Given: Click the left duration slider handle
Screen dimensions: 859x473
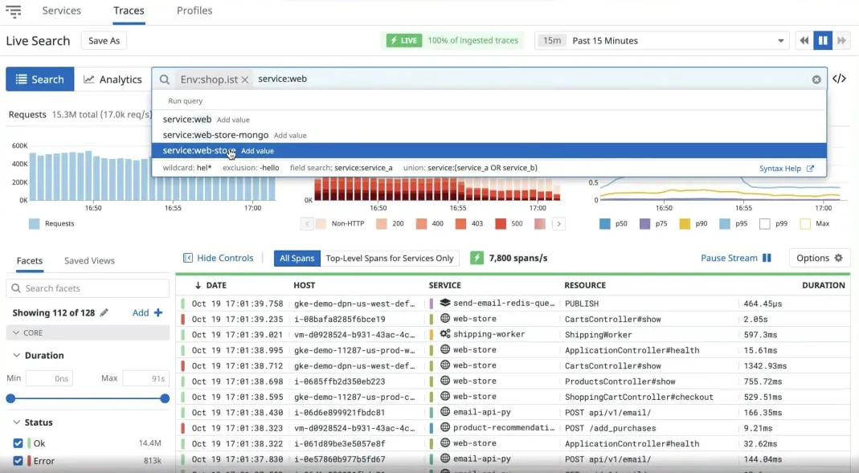Looking at the screenshot, I should (10, 398).
